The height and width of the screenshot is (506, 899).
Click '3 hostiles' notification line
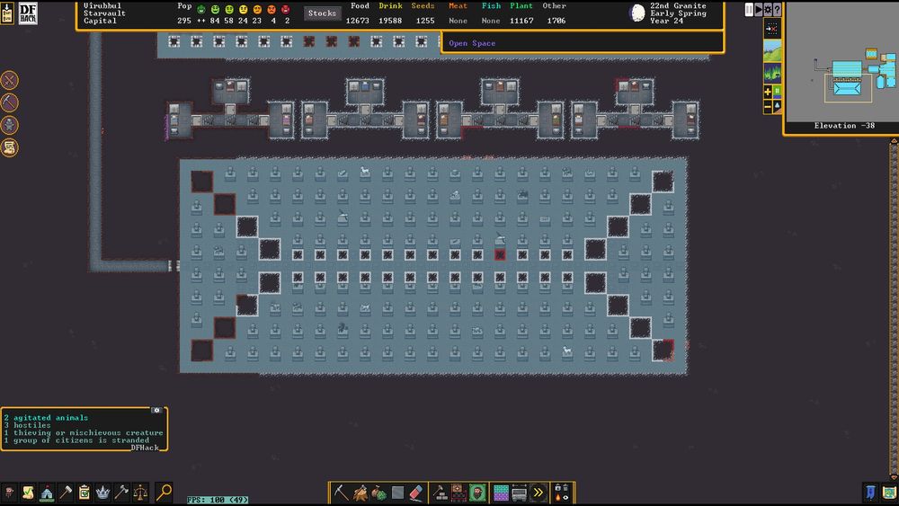(x=28, y=425)
